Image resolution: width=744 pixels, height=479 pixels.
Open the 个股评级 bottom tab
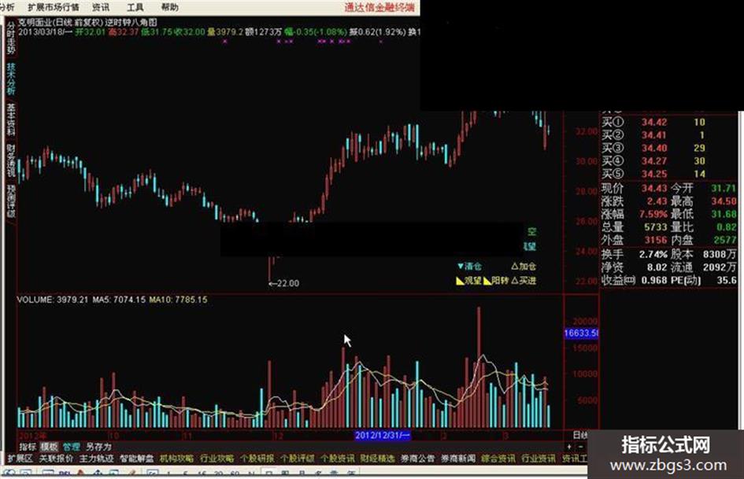(x=297, y=459)
